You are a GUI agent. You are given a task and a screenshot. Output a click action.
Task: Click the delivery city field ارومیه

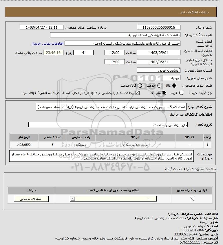point(158,78)
